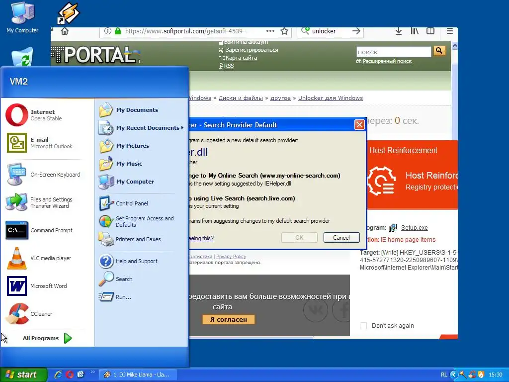The height and width of the screenshot is (382, 509).
Task: Click search go arrow next to 'unlocker'
Action: (x=356, y=31)
